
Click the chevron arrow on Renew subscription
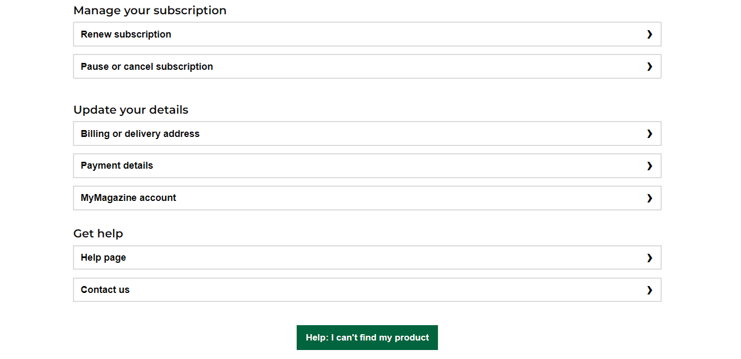coord(649,34)
